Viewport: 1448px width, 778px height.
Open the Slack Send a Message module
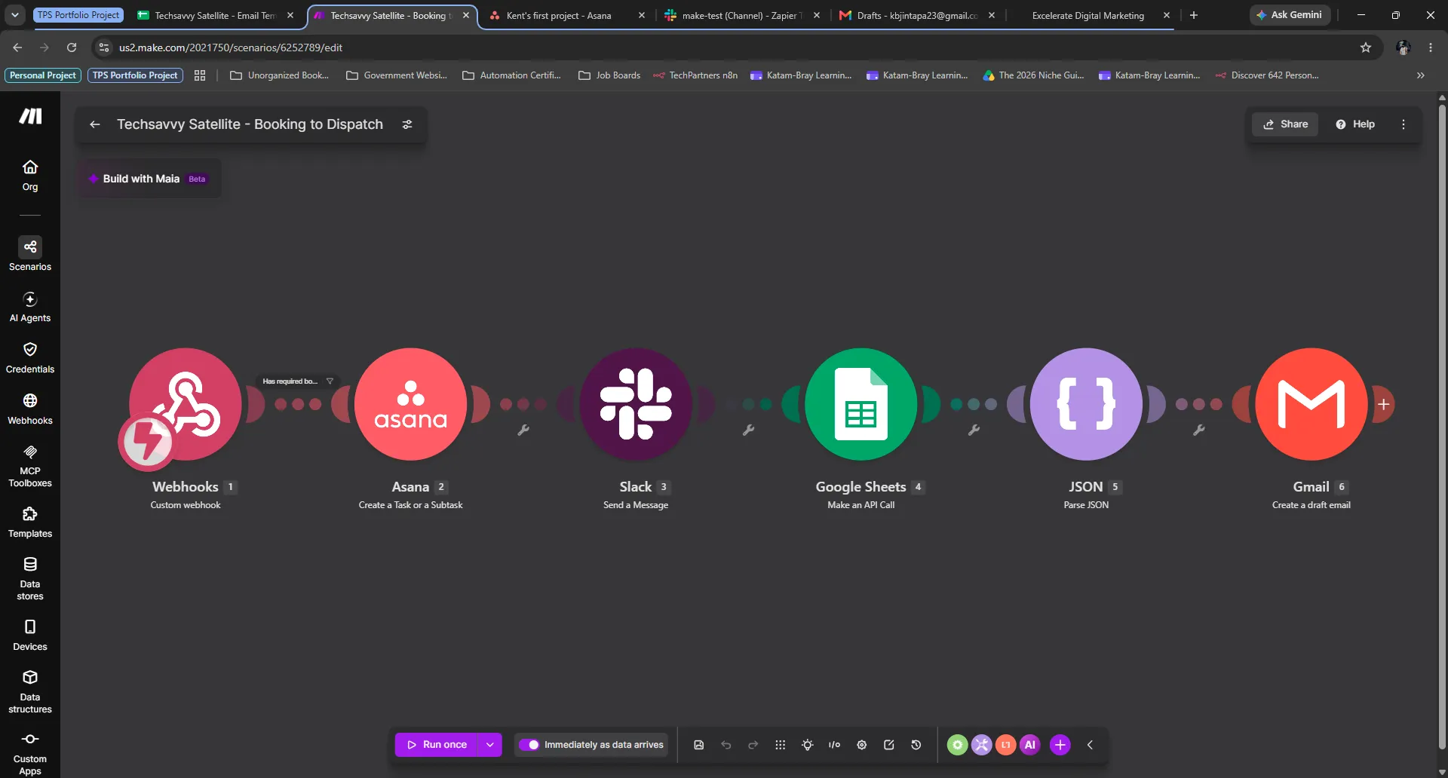[636, 404]
